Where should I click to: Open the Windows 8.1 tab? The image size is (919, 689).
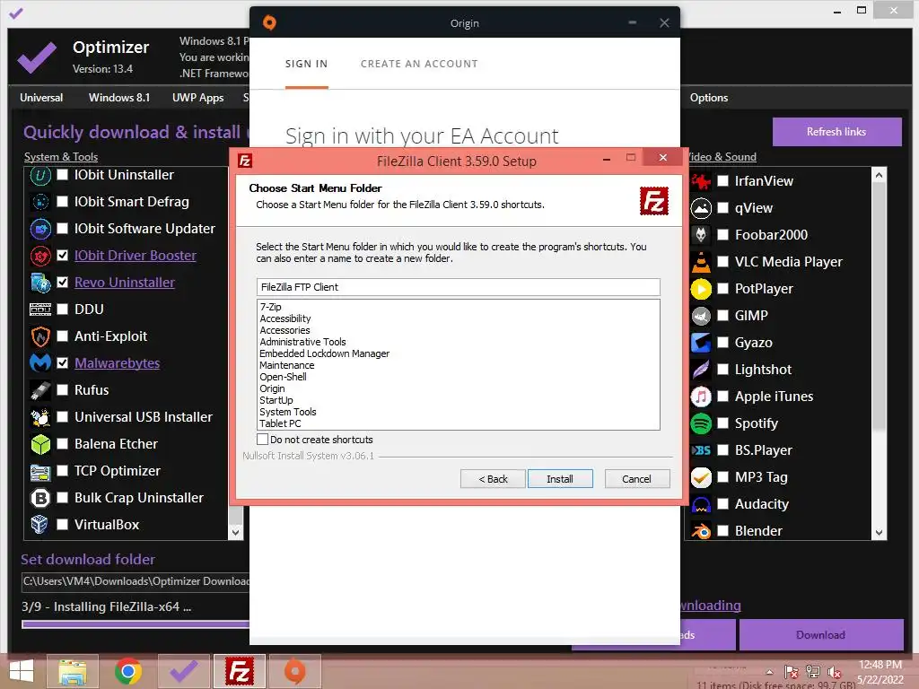pos(119,98)
